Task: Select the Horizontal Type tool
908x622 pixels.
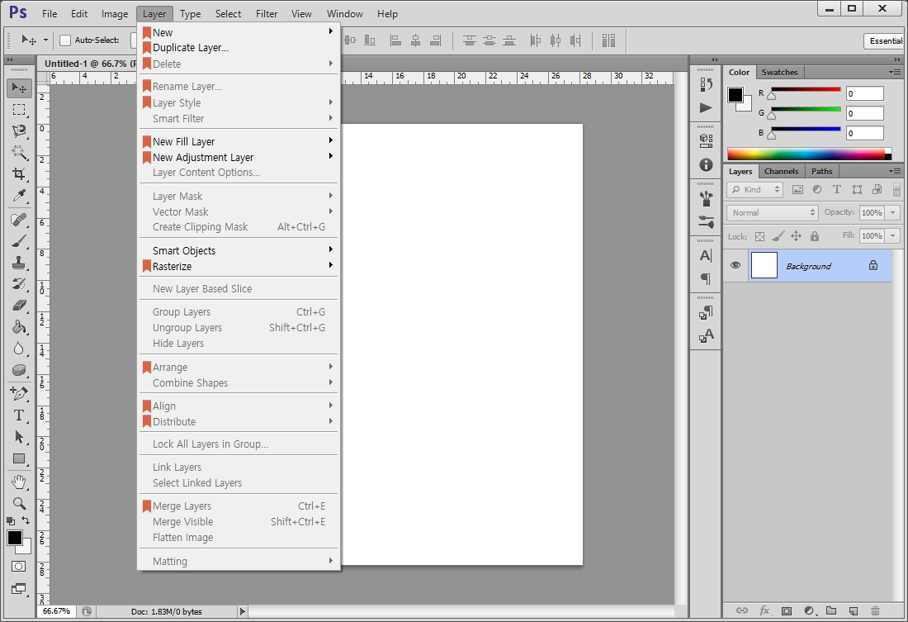Action: [19, 415]
